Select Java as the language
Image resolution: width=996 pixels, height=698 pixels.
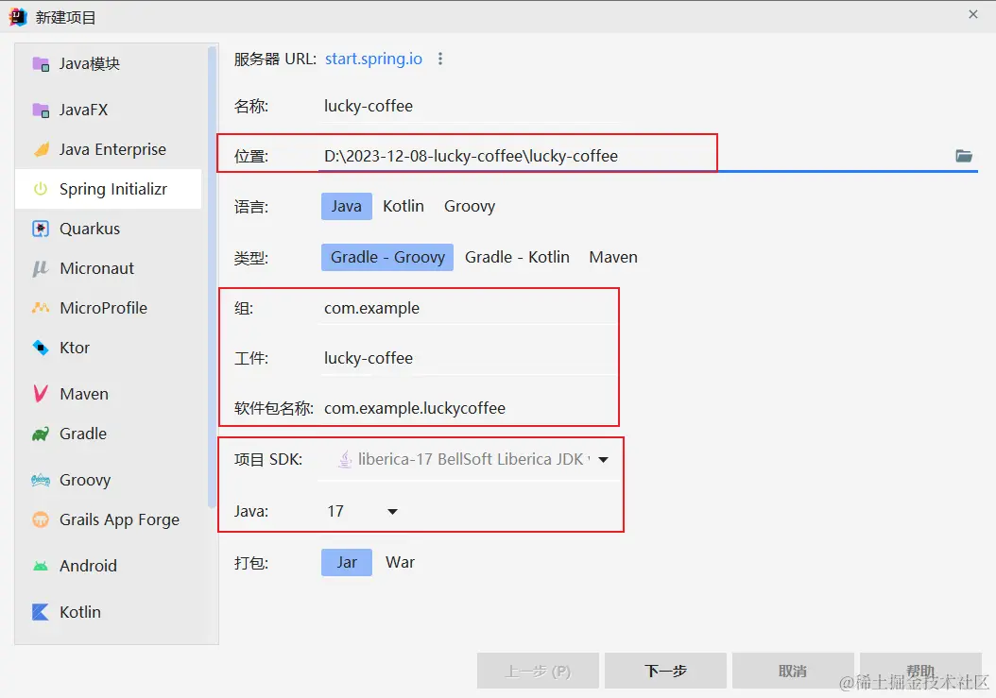(347, 207)
